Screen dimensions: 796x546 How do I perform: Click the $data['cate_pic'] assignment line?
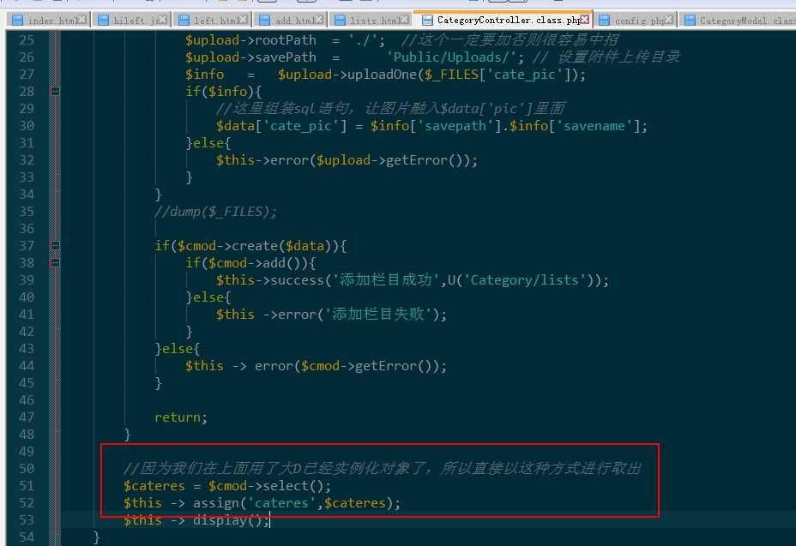pyautogui.click(x=431, y=126)
